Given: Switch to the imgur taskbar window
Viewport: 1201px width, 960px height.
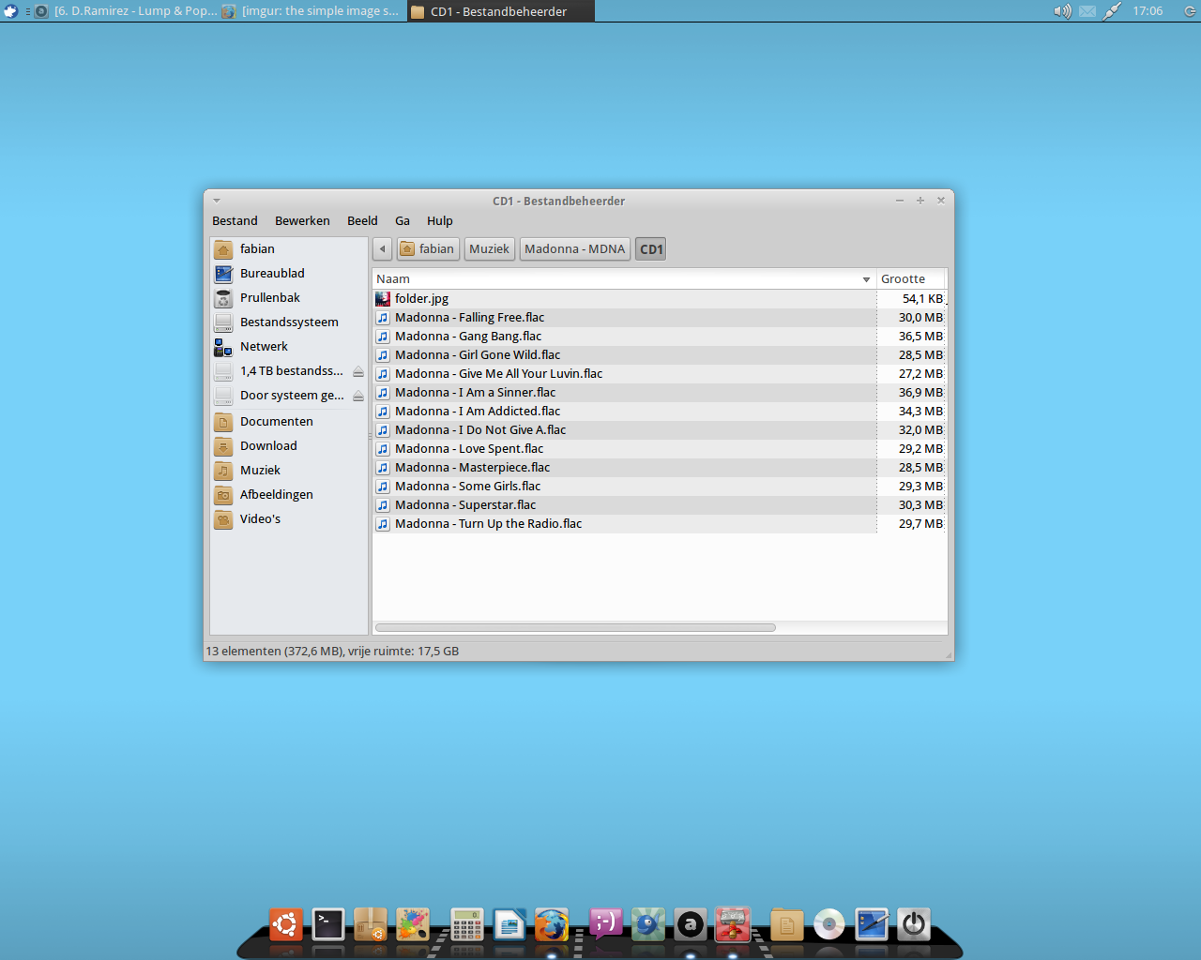Looking at the screenshot, I should pyautogui.click(x=312, y=11).
